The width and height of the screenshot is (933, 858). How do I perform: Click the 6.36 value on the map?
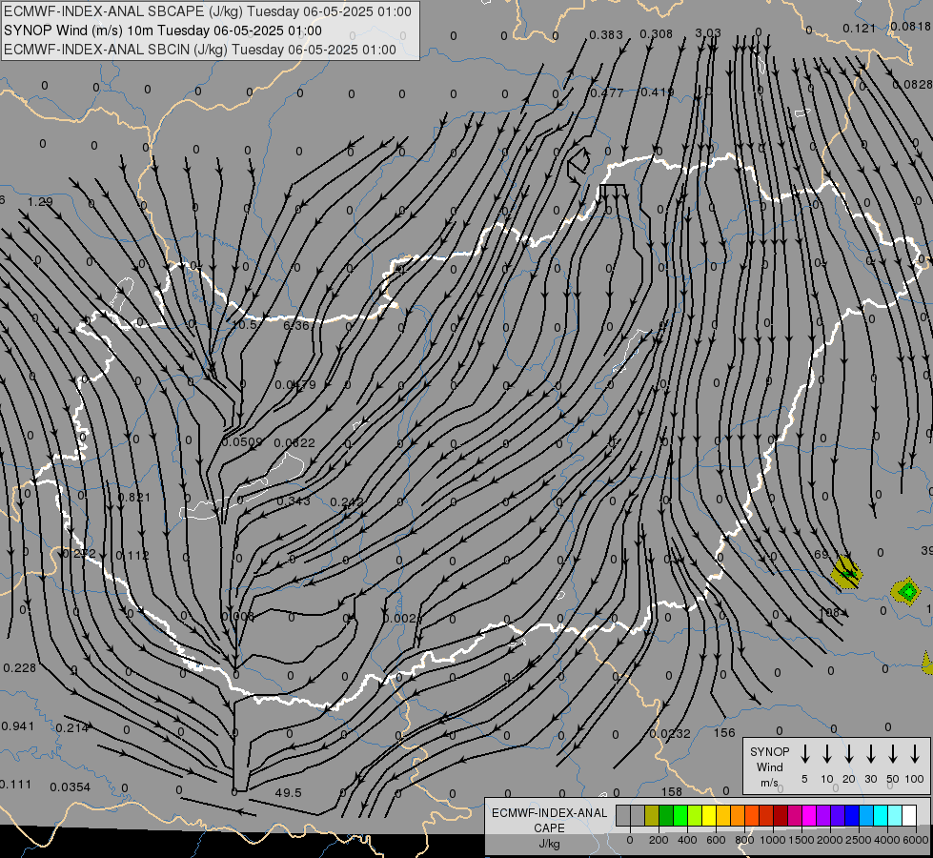click(x=296, y=326)
